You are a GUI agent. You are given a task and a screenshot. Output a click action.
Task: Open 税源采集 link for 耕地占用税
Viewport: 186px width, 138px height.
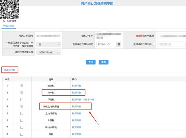coord(77,127)
